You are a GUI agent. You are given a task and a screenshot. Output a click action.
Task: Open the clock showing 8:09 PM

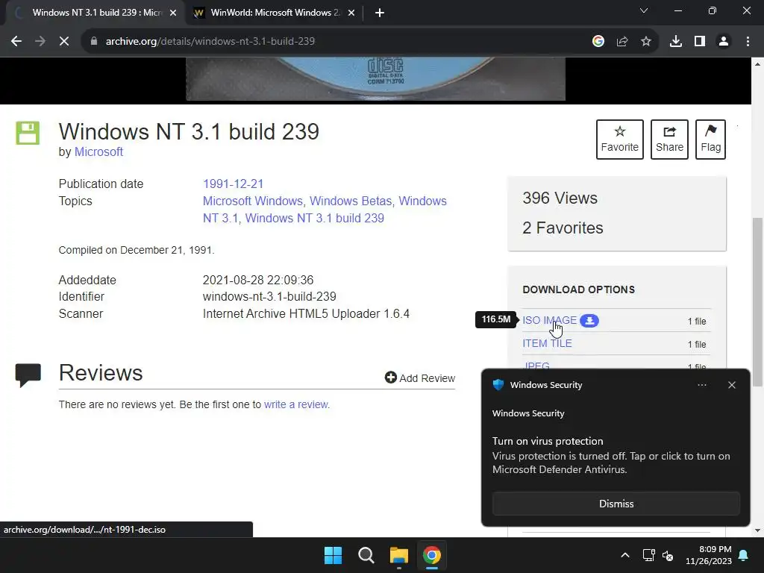pyautogui.click(x=709, y=555)
